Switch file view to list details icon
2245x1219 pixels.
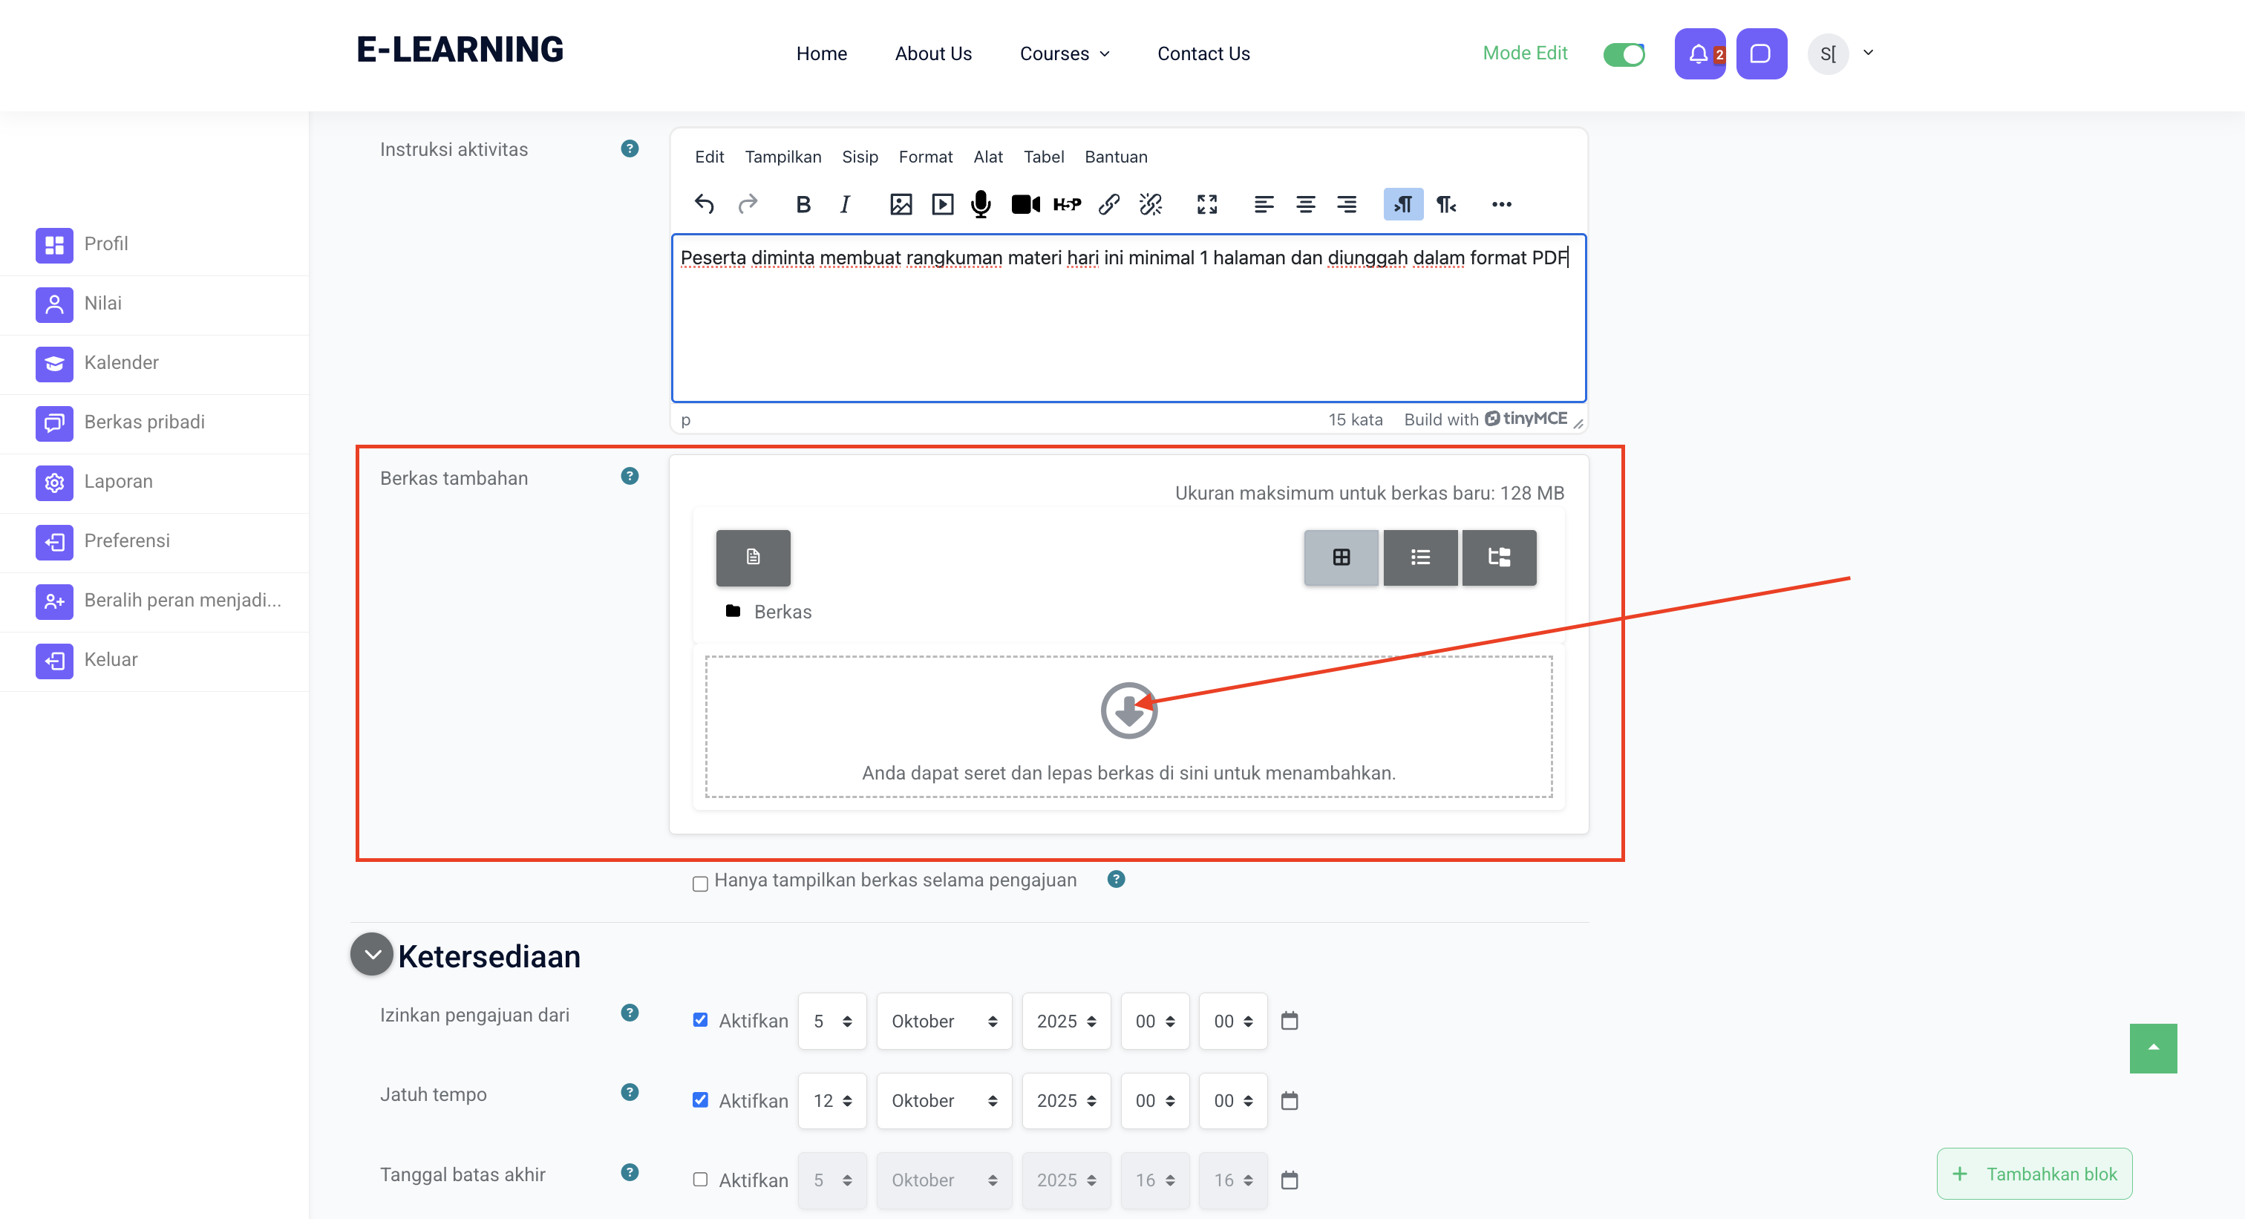coord(1419,557)
